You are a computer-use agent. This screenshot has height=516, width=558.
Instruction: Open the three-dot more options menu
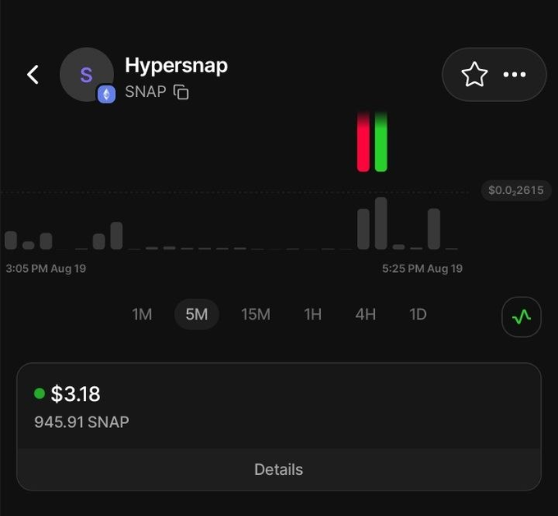click(515, 75)
